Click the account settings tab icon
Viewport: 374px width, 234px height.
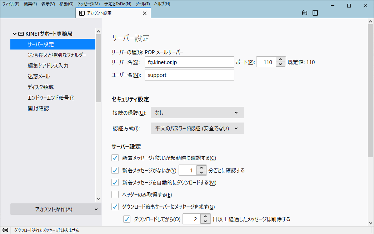click(81, 13)
